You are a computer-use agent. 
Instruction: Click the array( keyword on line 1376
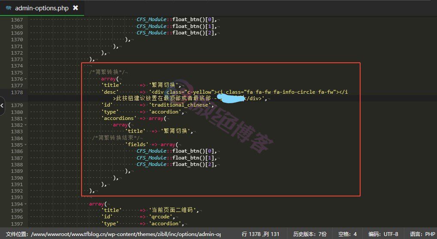(110, 79)
